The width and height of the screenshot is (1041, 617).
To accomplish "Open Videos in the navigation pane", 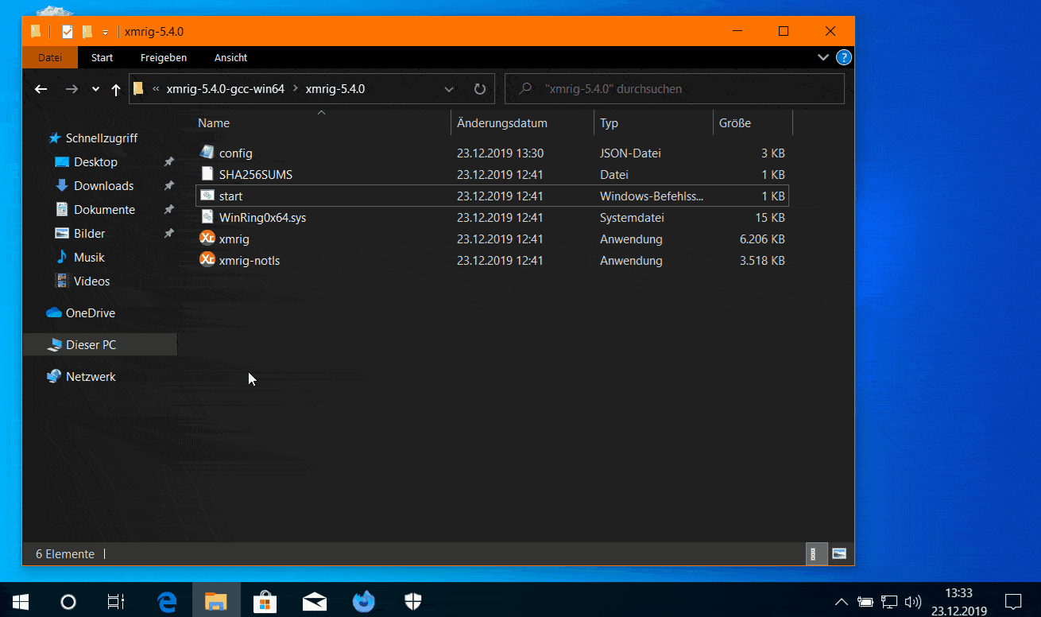I will pos(91,281).
